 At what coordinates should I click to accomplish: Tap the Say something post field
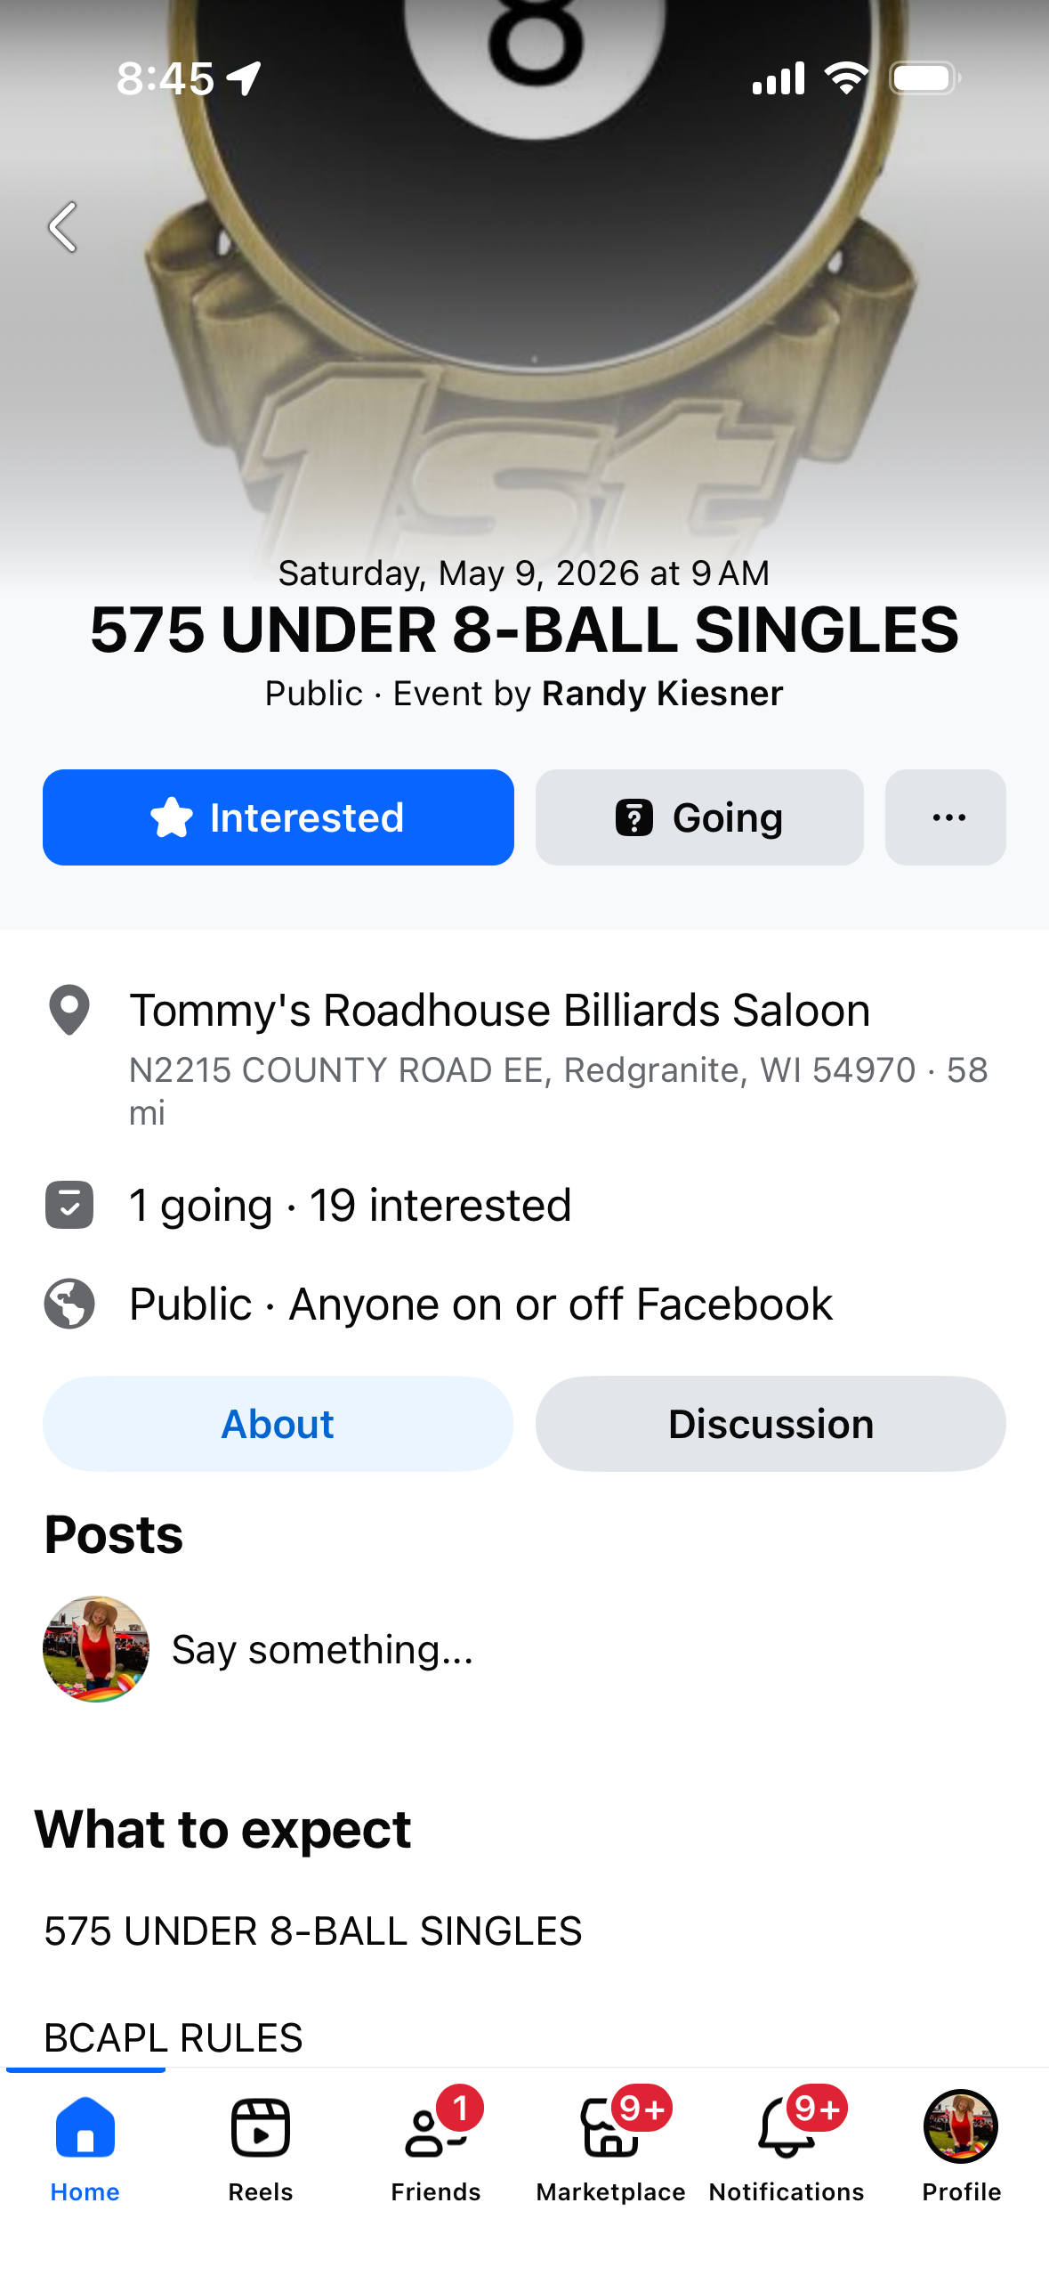[x=322, y=1650]
